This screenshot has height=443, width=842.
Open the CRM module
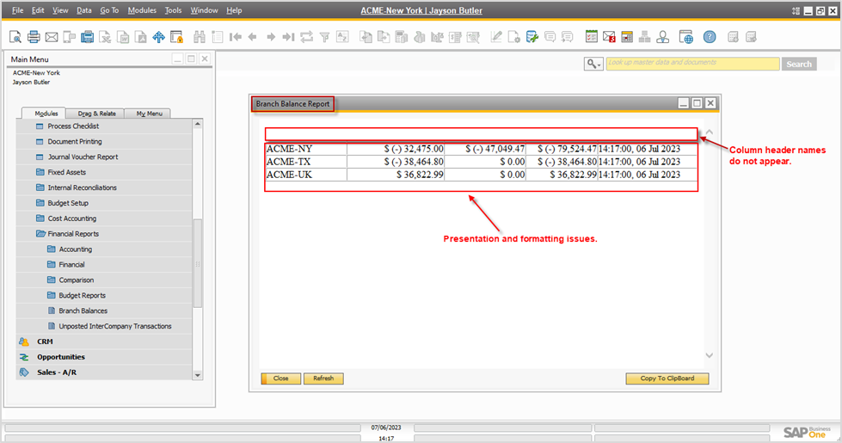point(45,341)
